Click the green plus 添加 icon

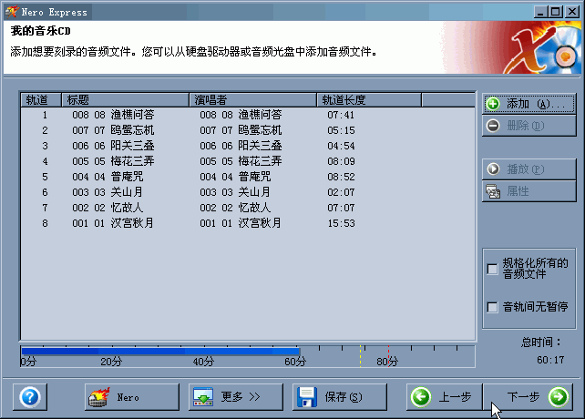493,104
